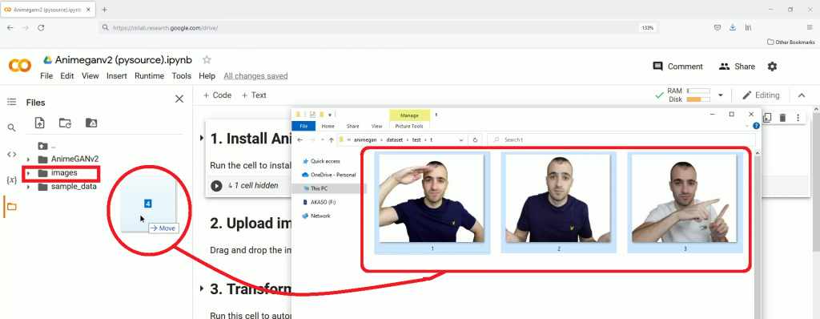Open the browser library icon
Image resolution: width=820 pixels, height=319 pixels.
click(x=749, y=28)
